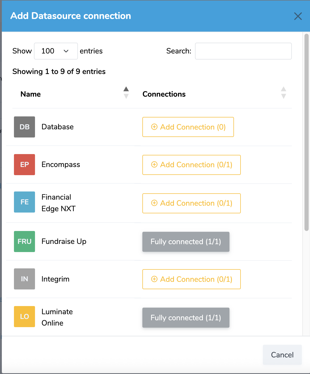Cancel the datasource dialog
310x374 pixels.
point(282,355)
